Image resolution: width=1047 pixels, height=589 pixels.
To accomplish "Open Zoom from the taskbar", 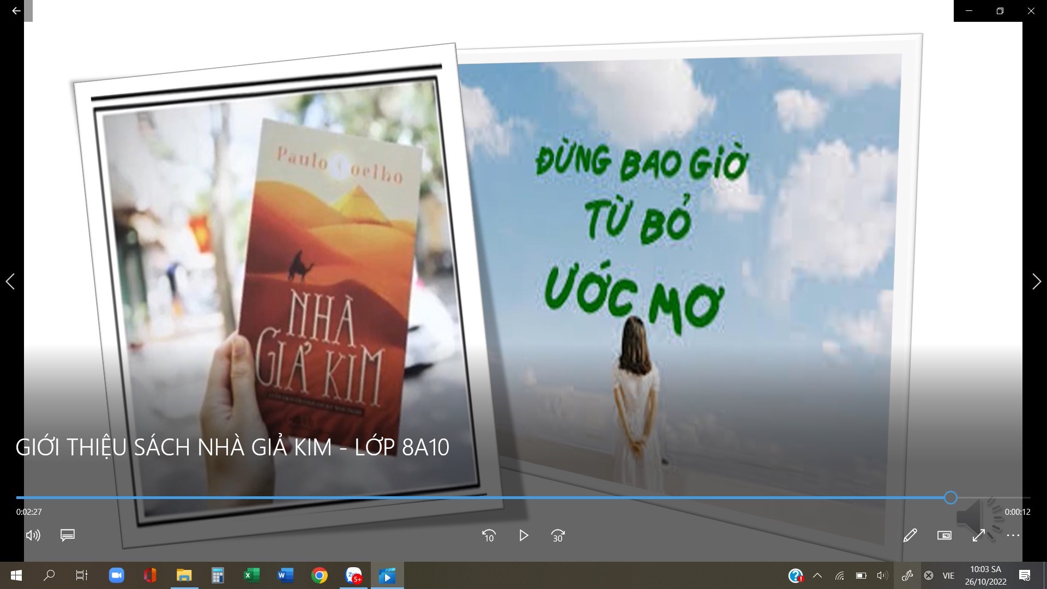I will tap(116, 575).
